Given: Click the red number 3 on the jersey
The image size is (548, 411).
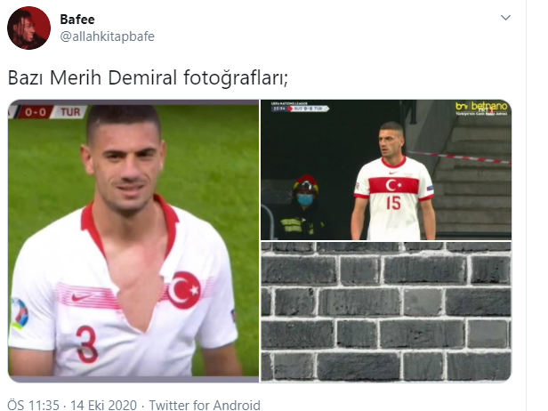Looking at the screenshot, I should (x=86, y=344).
